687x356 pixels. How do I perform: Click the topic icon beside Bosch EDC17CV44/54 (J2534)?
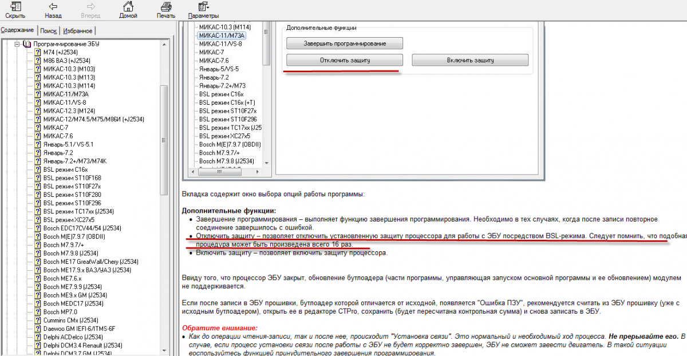(x=38, y=228)
